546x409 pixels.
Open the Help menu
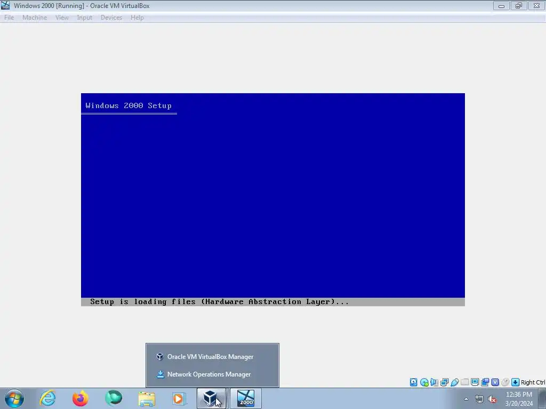click(137, 18)
